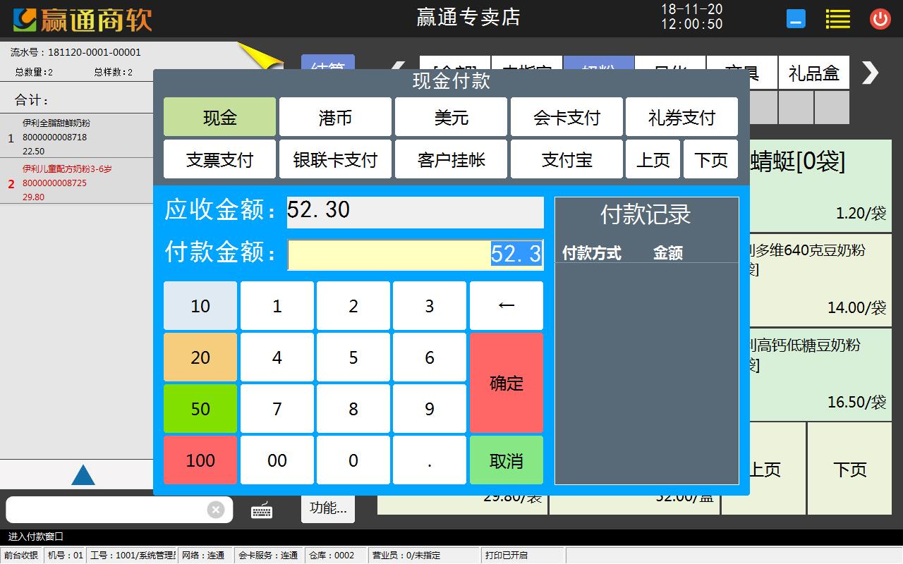Open the yellow list menu icon
This screenshot has height=564, width=903.
point(837,19)
